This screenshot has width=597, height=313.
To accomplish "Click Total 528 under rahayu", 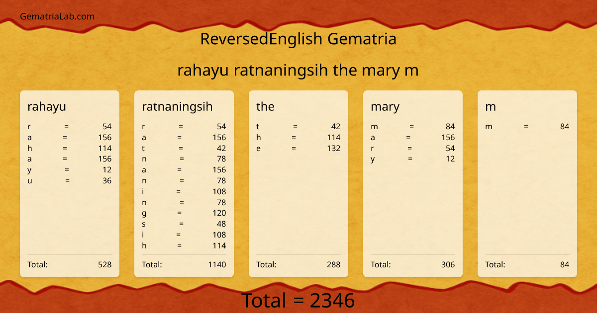I will point(70,264).
